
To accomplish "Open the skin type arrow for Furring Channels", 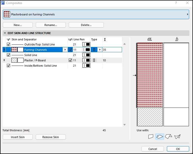I will click(x=100, y=50).
